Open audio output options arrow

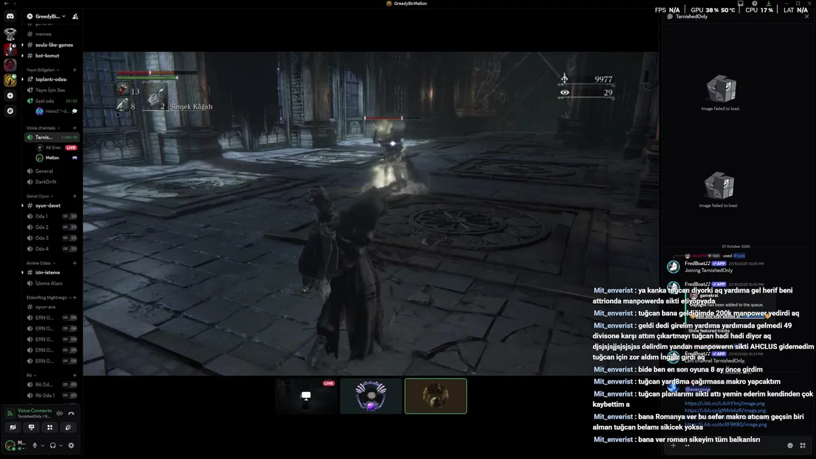(61, 446)
